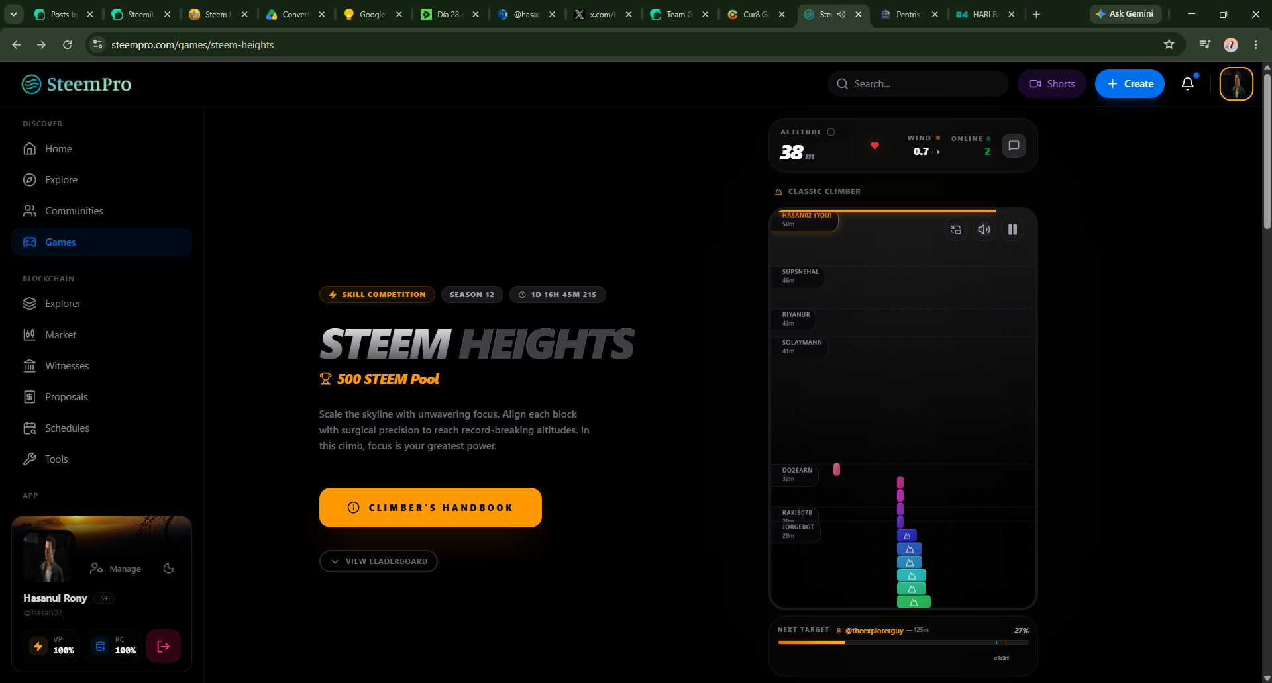The image size is (1272, 683).
Task: Click the next target progress bar
Action: (903, 642)
